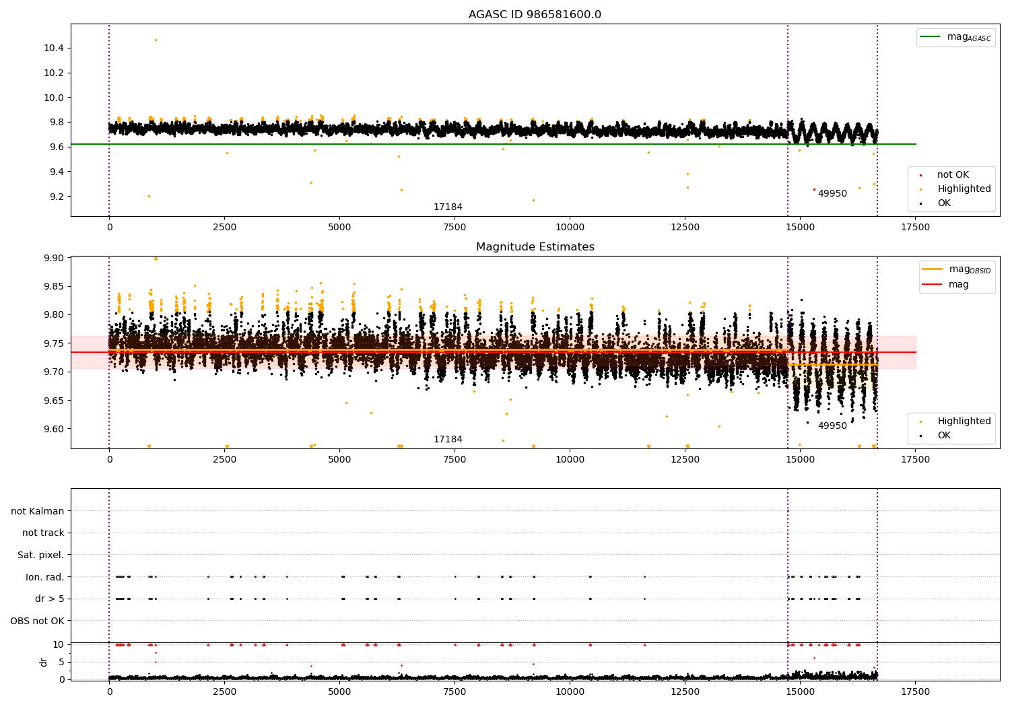The image size is (1010, 707).
Task: Click the "10" tick on the dr axis
Action: point(59,644)
